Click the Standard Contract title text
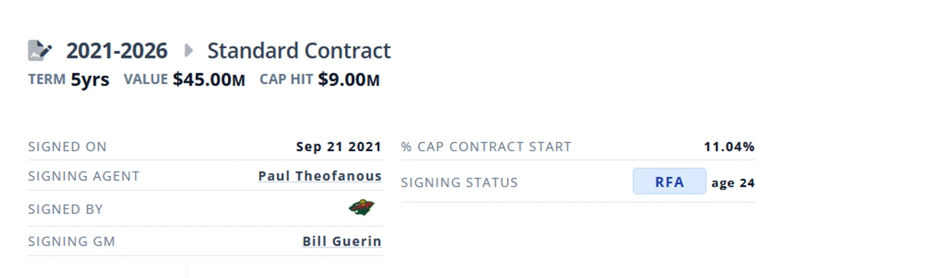 click(299, 51)
